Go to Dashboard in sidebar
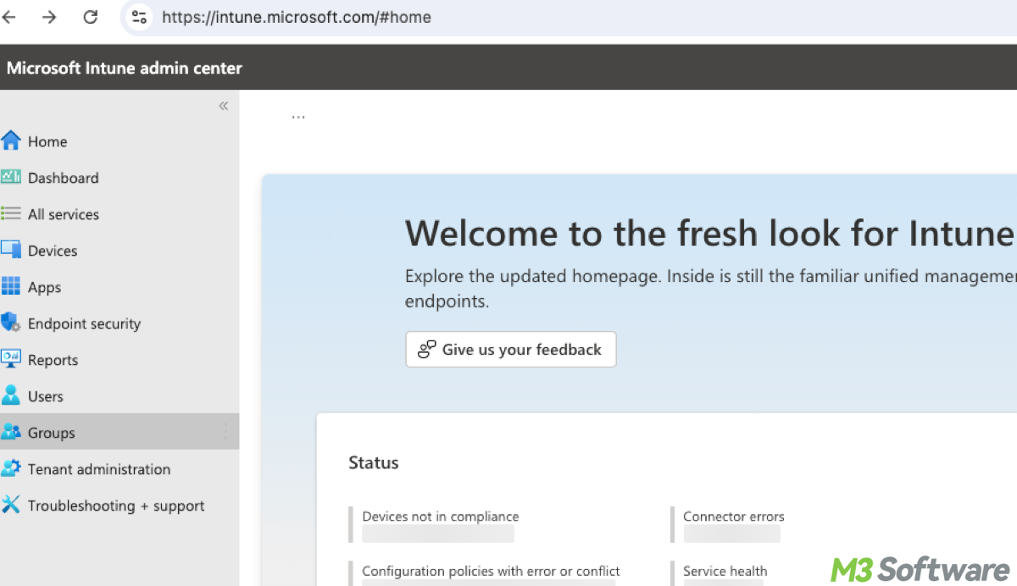Viewport: 1017px width, 586px height. pos(119,178)
